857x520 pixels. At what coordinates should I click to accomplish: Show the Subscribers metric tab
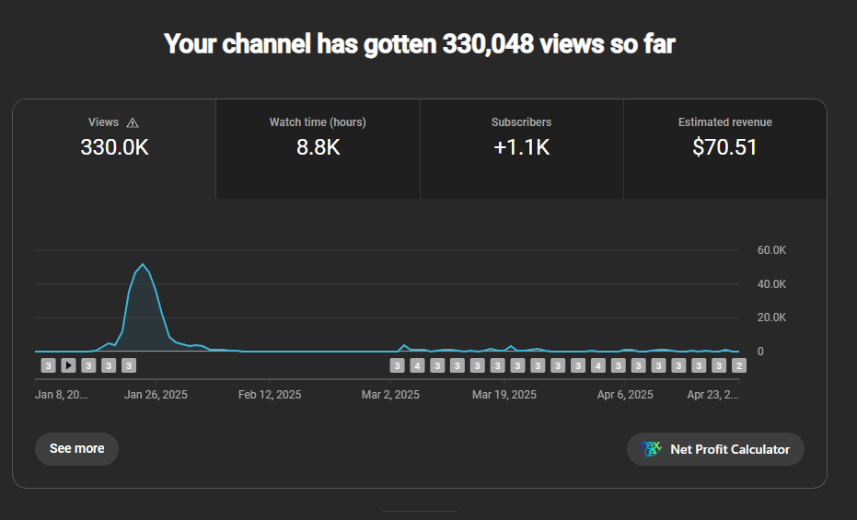click(x=521, y=147)
